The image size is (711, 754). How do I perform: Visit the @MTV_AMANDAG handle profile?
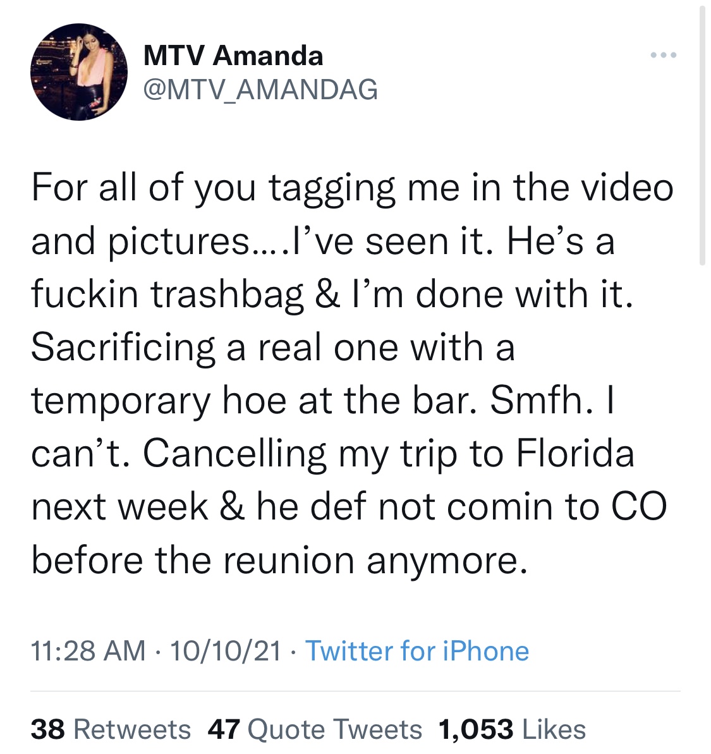(x=260, y=89)
